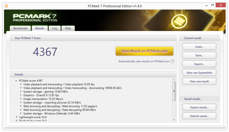Viewport: 229px width, 132px height.
Task: Click the large 4367 score value
Action: click(x=45, y=52)
